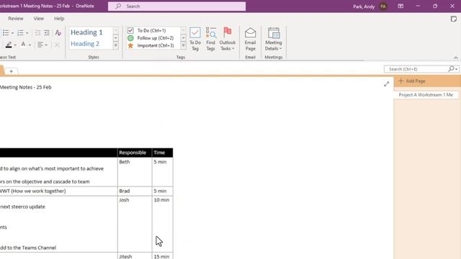The height and width of the screenshot is (259, 461).
Task: Open the sticky notes feed icon
Action: coord(453,19)
